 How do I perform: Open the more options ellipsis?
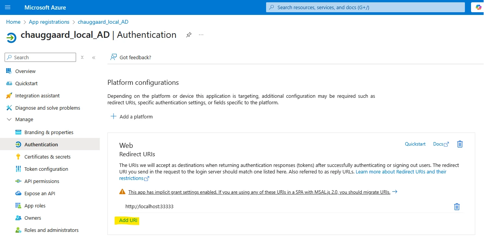201,35
